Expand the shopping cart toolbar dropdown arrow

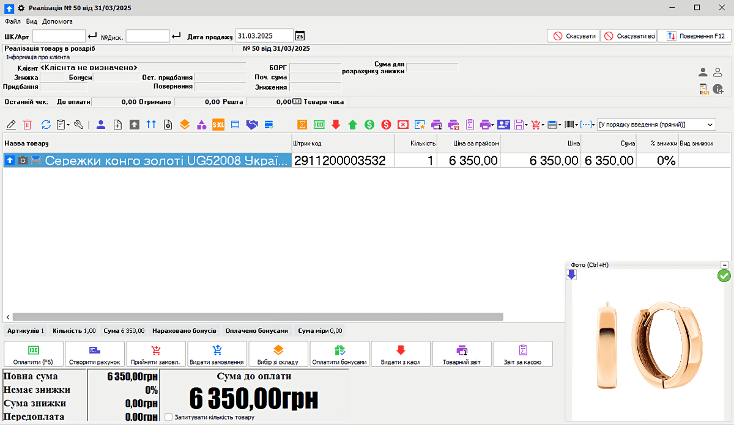pyautogui.click(x=543, y=125)
